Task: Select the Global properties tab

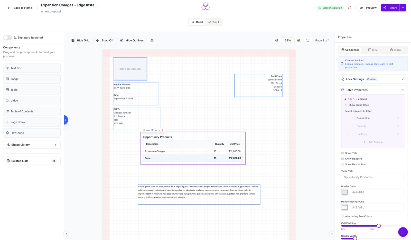Action: click(396, 50)
